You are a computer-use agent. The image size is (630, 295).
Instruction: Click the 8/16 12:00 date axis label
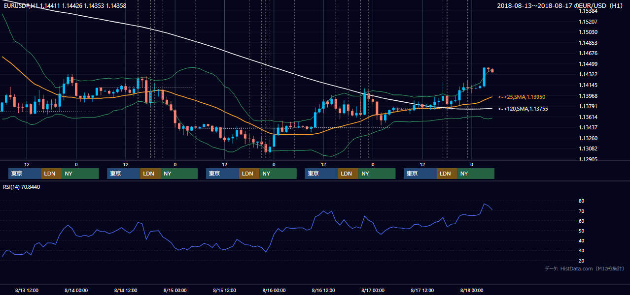pyautogui.click(x=323, y=290)
